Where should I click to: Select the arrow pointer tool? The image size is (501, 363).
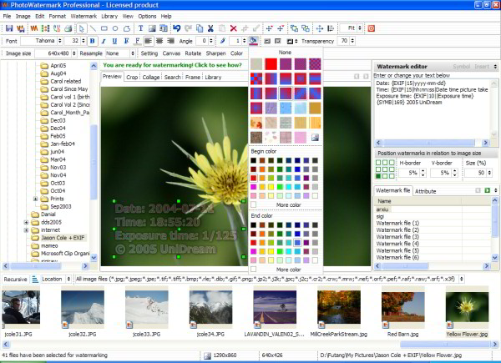(x=82, y=28)
